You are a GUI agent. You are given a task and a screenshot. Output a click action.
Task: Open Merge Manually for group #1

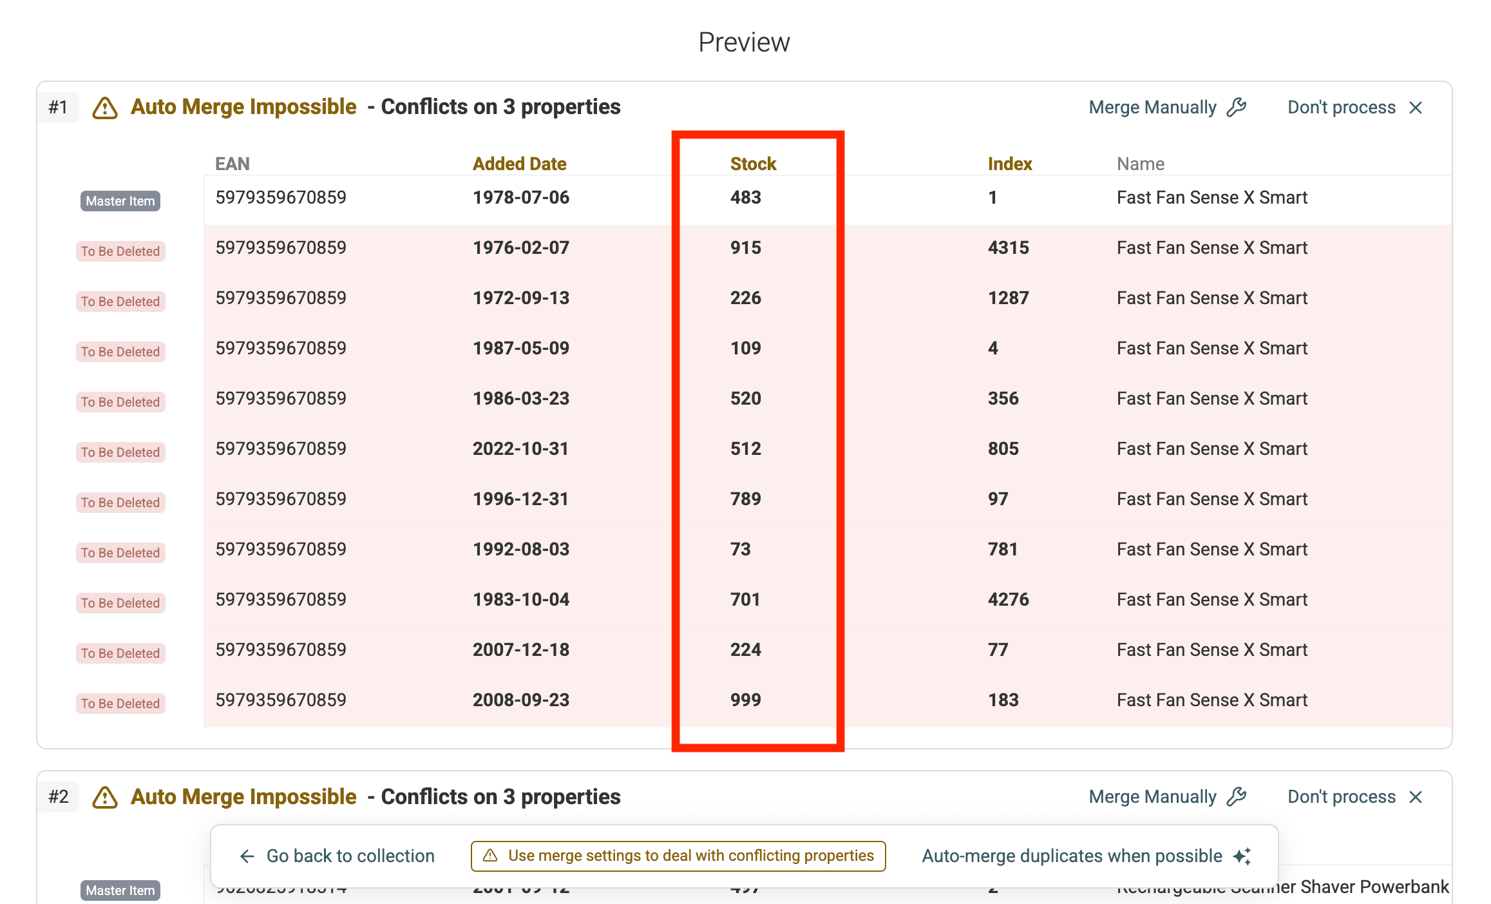1168,107
